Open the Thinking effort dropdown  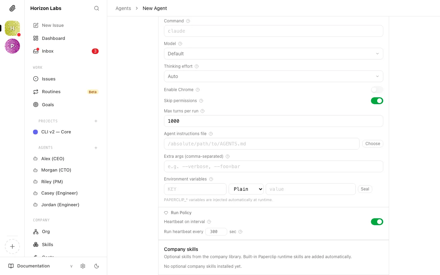point(274,76)
